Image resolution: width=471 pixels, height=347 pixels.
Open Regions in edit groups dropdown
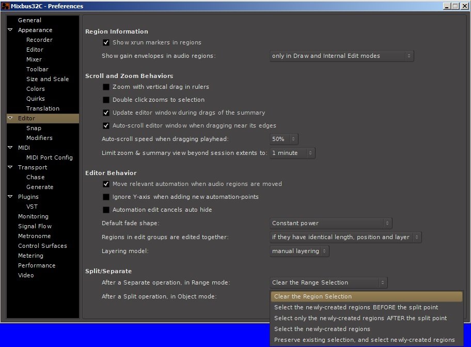click(x=346, y=237)
